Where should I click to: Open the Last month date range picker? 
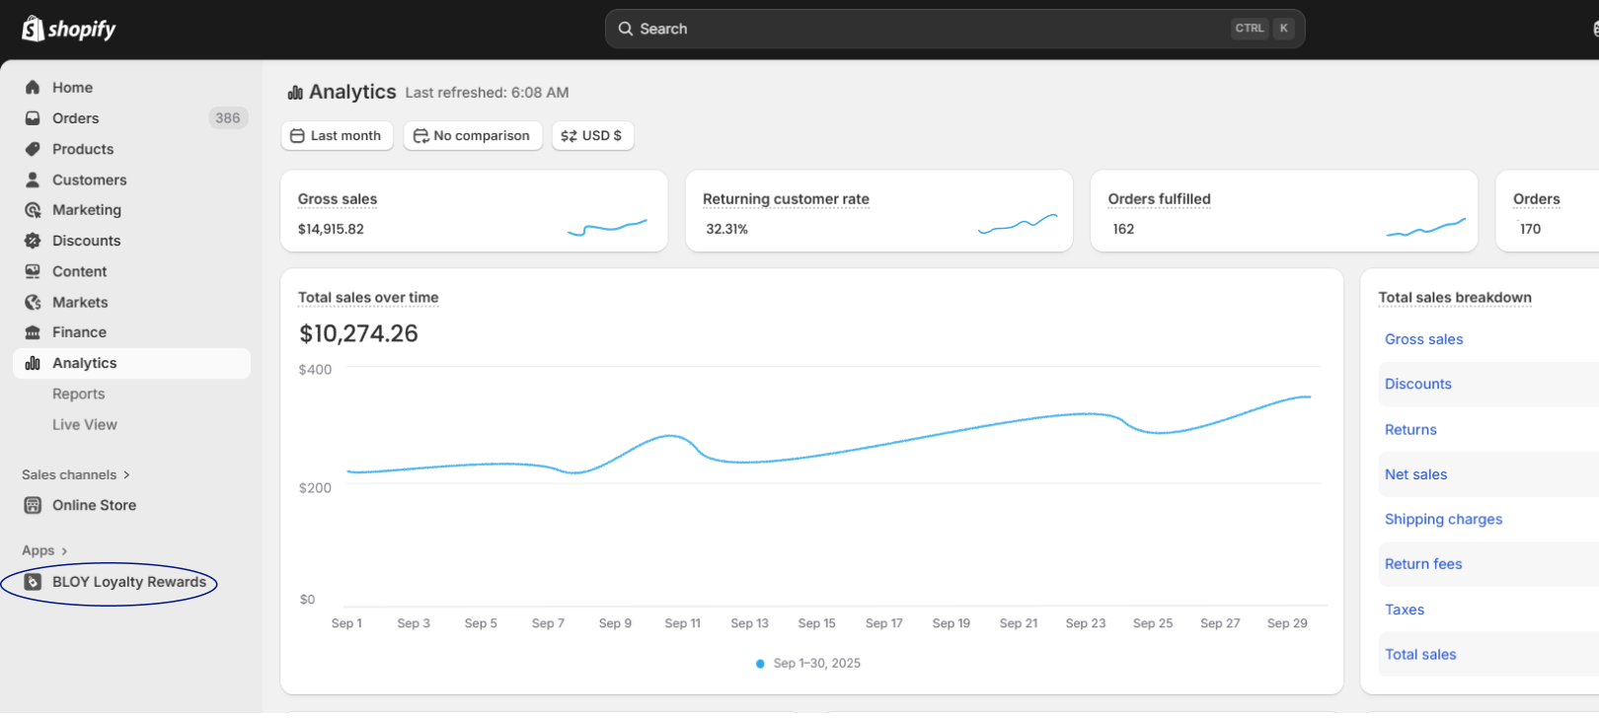337,136
